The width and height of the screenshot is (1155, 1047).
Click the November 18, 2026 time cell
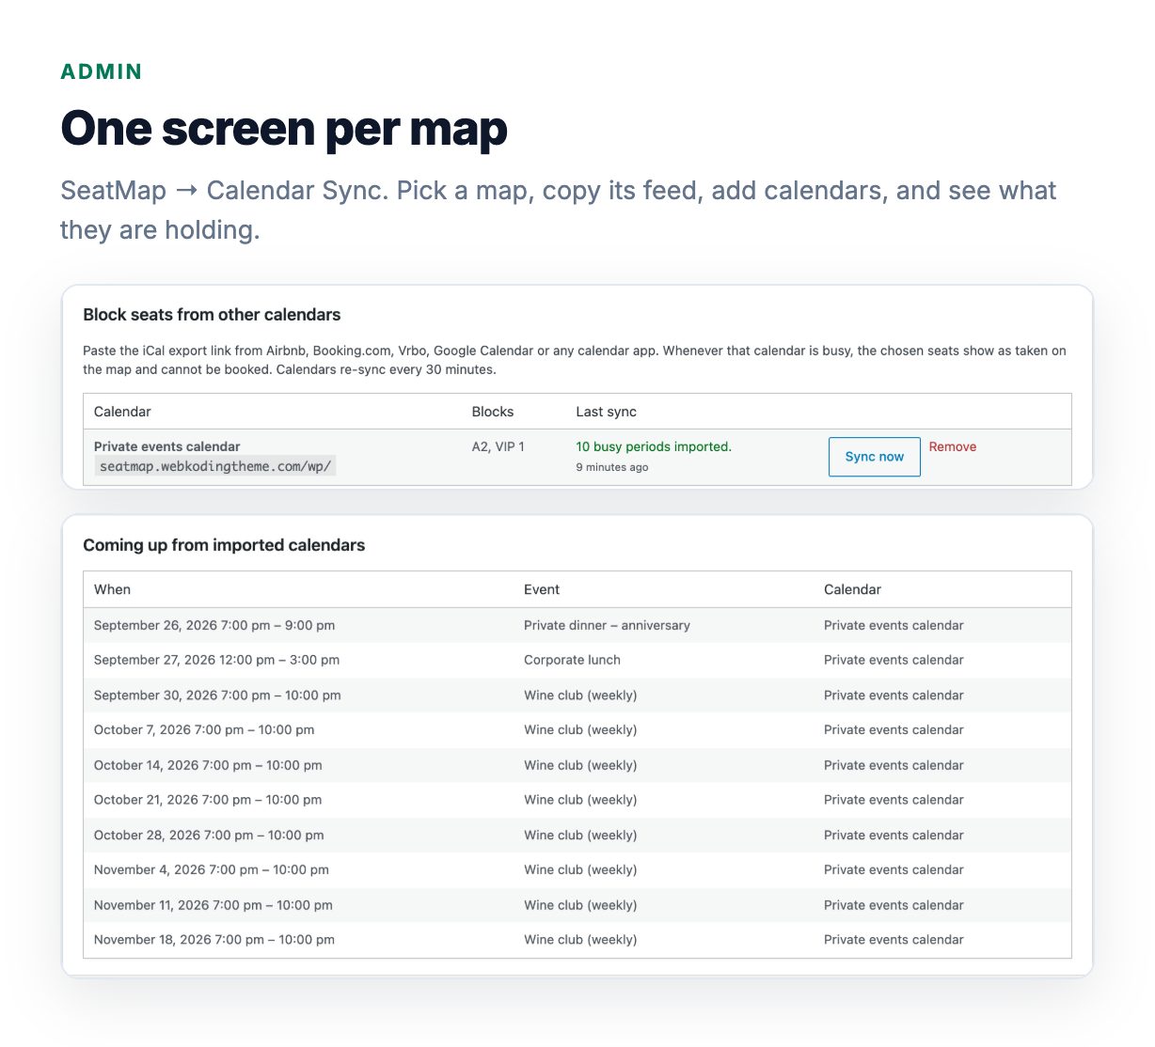click(214, 939)
